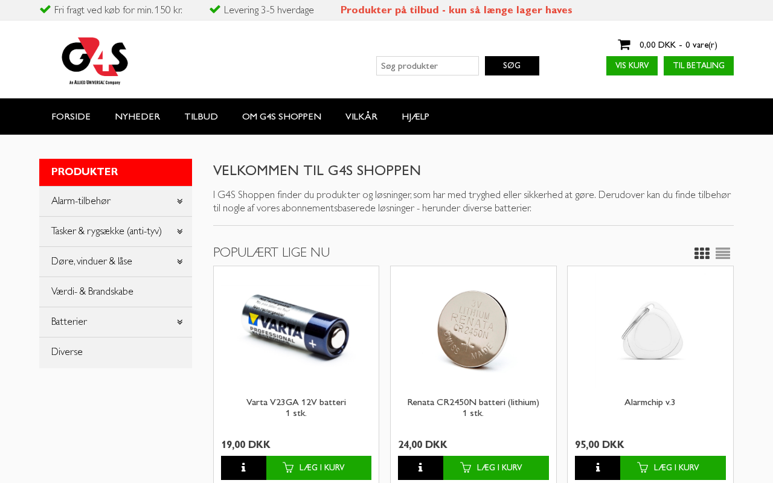Open info for Varta V23GA battery
The width and height of the screenshot is (773, 483).
point(243,468)
